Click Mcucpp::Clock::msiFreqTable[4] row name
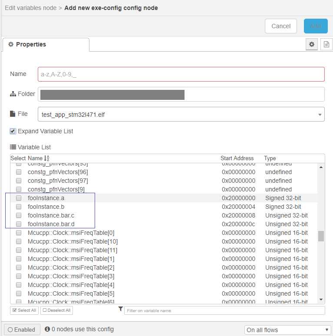333x336 pixels. 71,285
